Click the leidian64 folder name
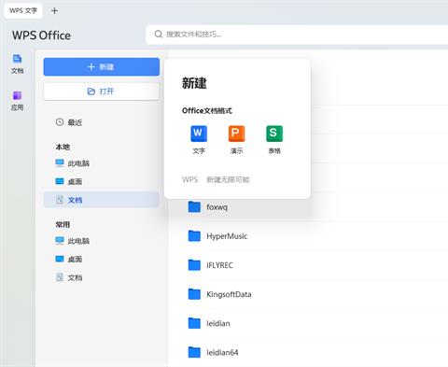 222,352
